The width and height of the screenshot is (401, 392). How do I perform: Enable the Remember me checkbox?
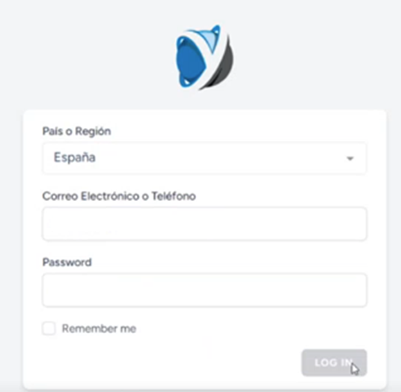(x=49, y=328)
